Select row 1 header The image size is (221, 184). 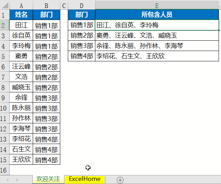(5, 15)
